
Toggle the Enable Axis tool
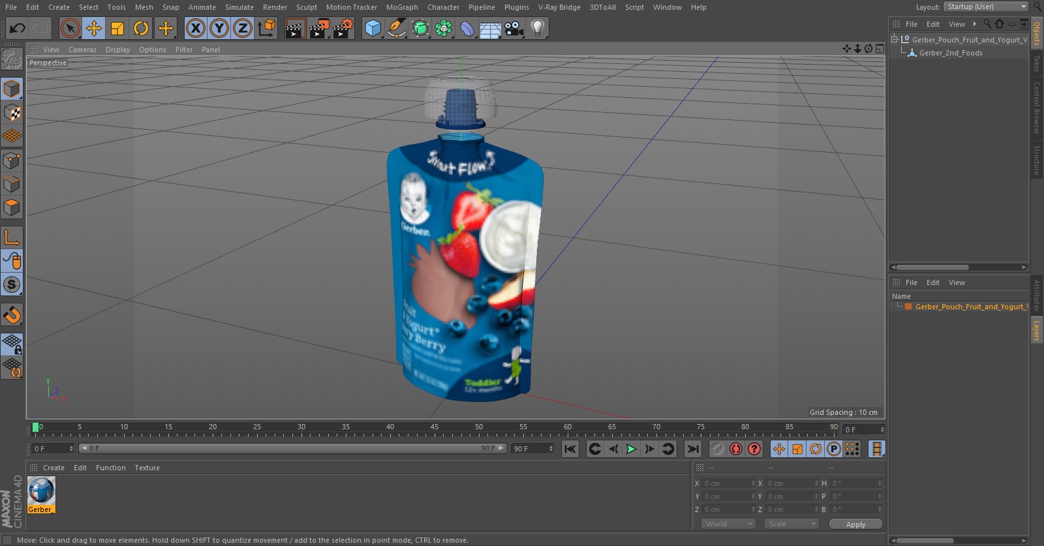point(12,237)
